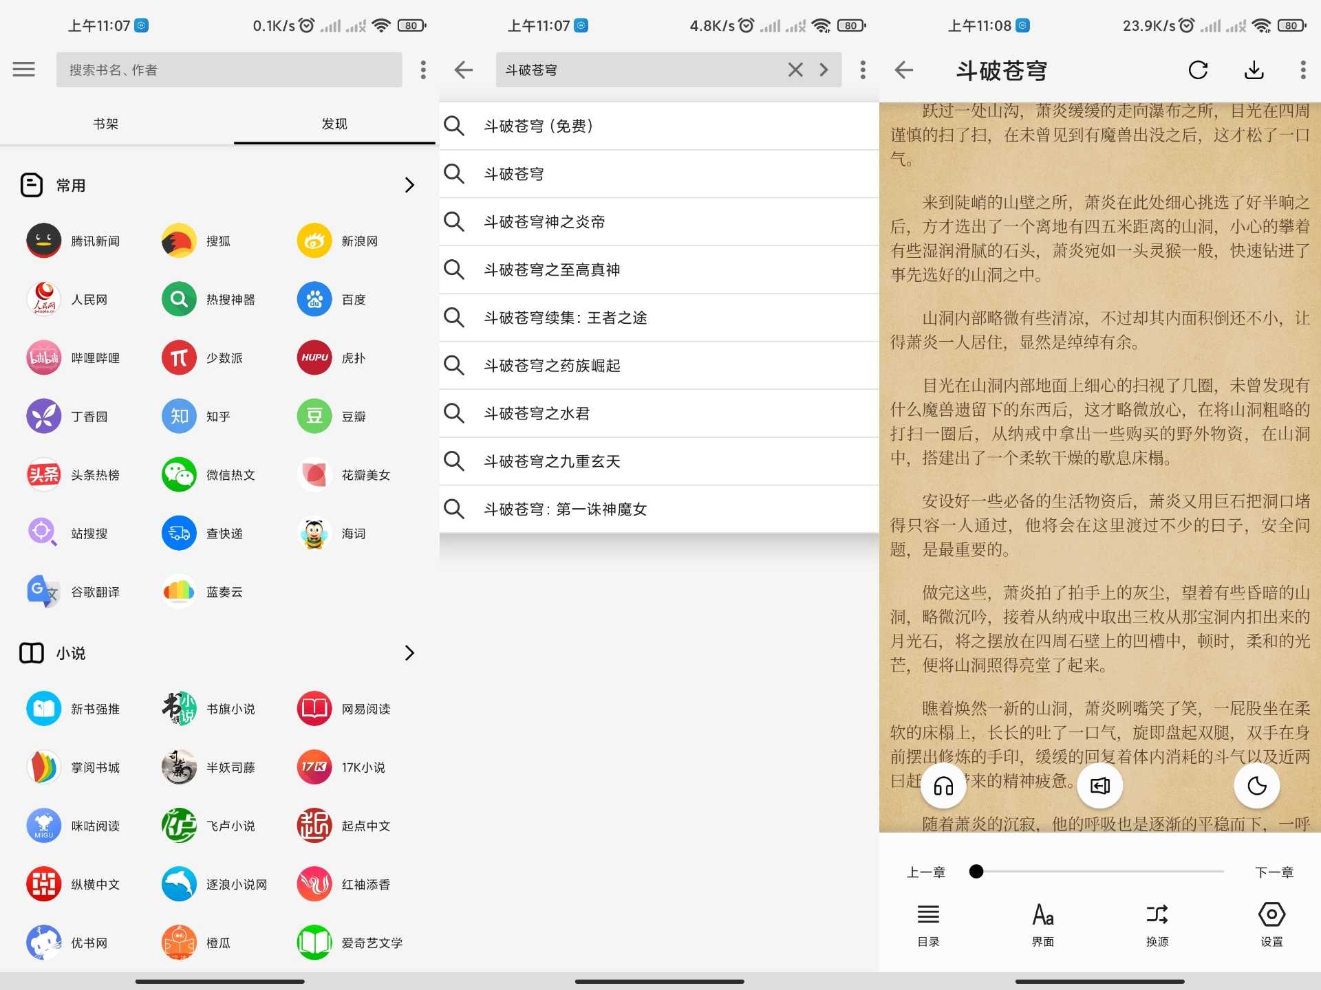Select suggestion 斗破苍穹之九重玄天
This screenshot has height=990, width=1321.
659,461
